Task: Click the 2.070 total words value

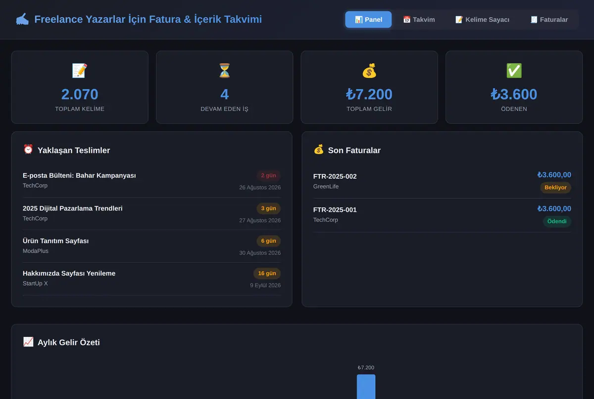Action: 80,94
